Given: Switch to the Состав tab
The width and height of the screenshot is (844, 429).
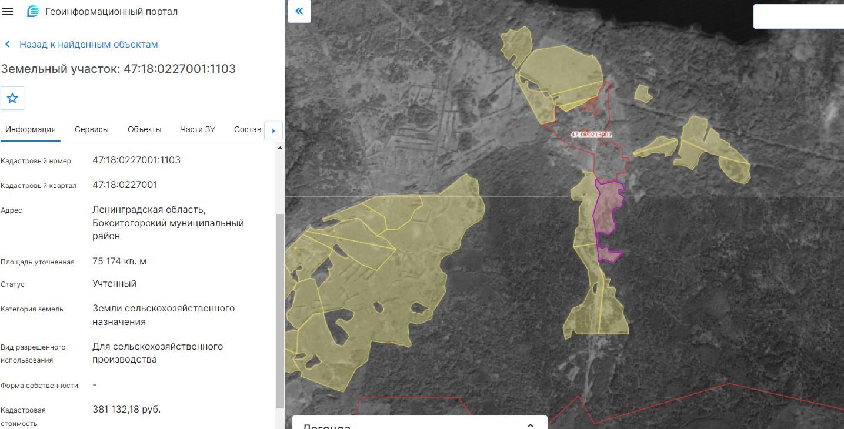Looking at the screenshot, I should [x=247, y=129].
